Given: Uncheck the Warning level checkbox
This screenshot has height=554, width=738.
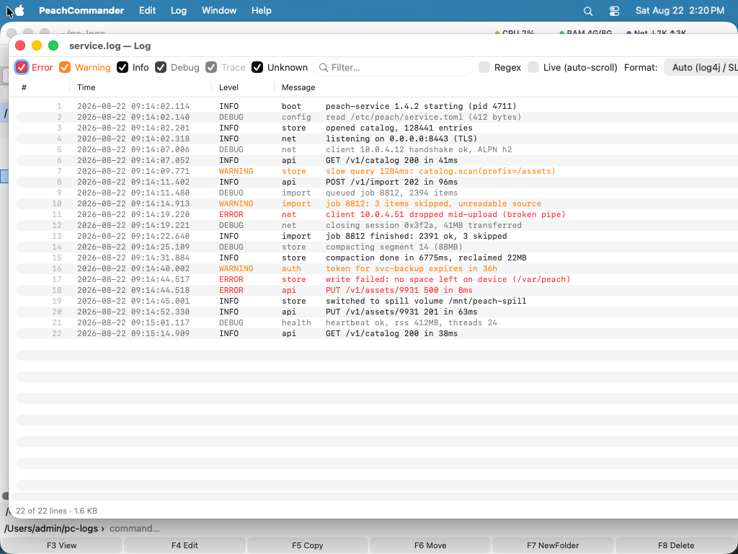Looking at the screenshot, I should [x=65, y=67].
